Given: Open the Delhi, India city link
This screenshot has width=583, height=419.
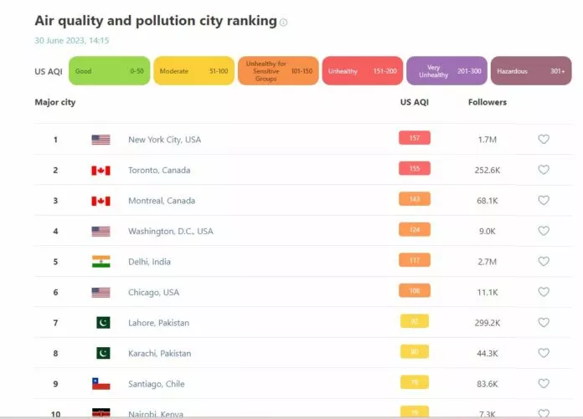Looking at the screenshot, I should pos(149,262).
